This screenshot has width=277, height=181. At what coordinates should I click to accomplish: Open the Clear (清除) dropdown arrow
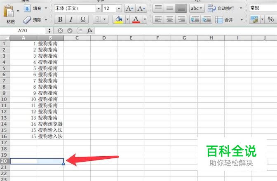coord(46,20)
